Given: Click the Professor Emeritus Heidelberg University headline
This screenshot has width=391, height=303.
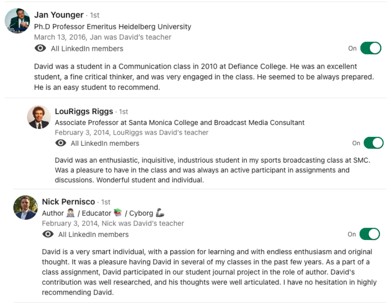Looking at the screenshot, I should click(x=113, y=27).
